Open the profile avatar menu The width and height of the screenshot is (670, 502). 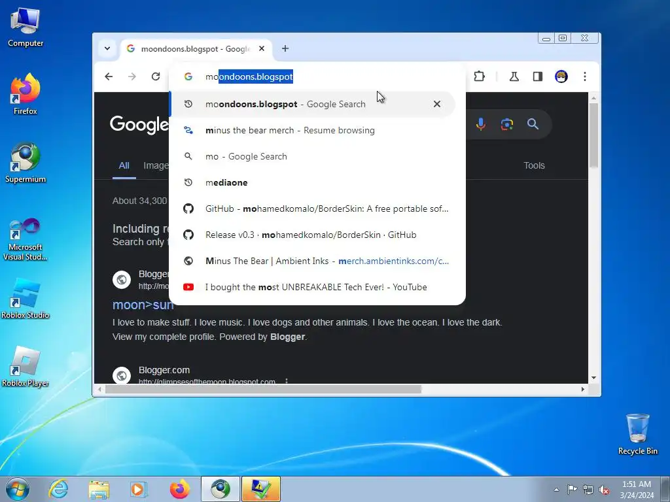561,76
